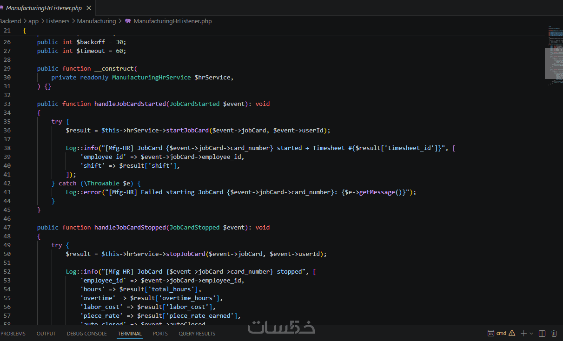Click \Throwable in the catch clause
This screenshot has height=341, width=563.
pyautogui.click(x=101, y=183)
